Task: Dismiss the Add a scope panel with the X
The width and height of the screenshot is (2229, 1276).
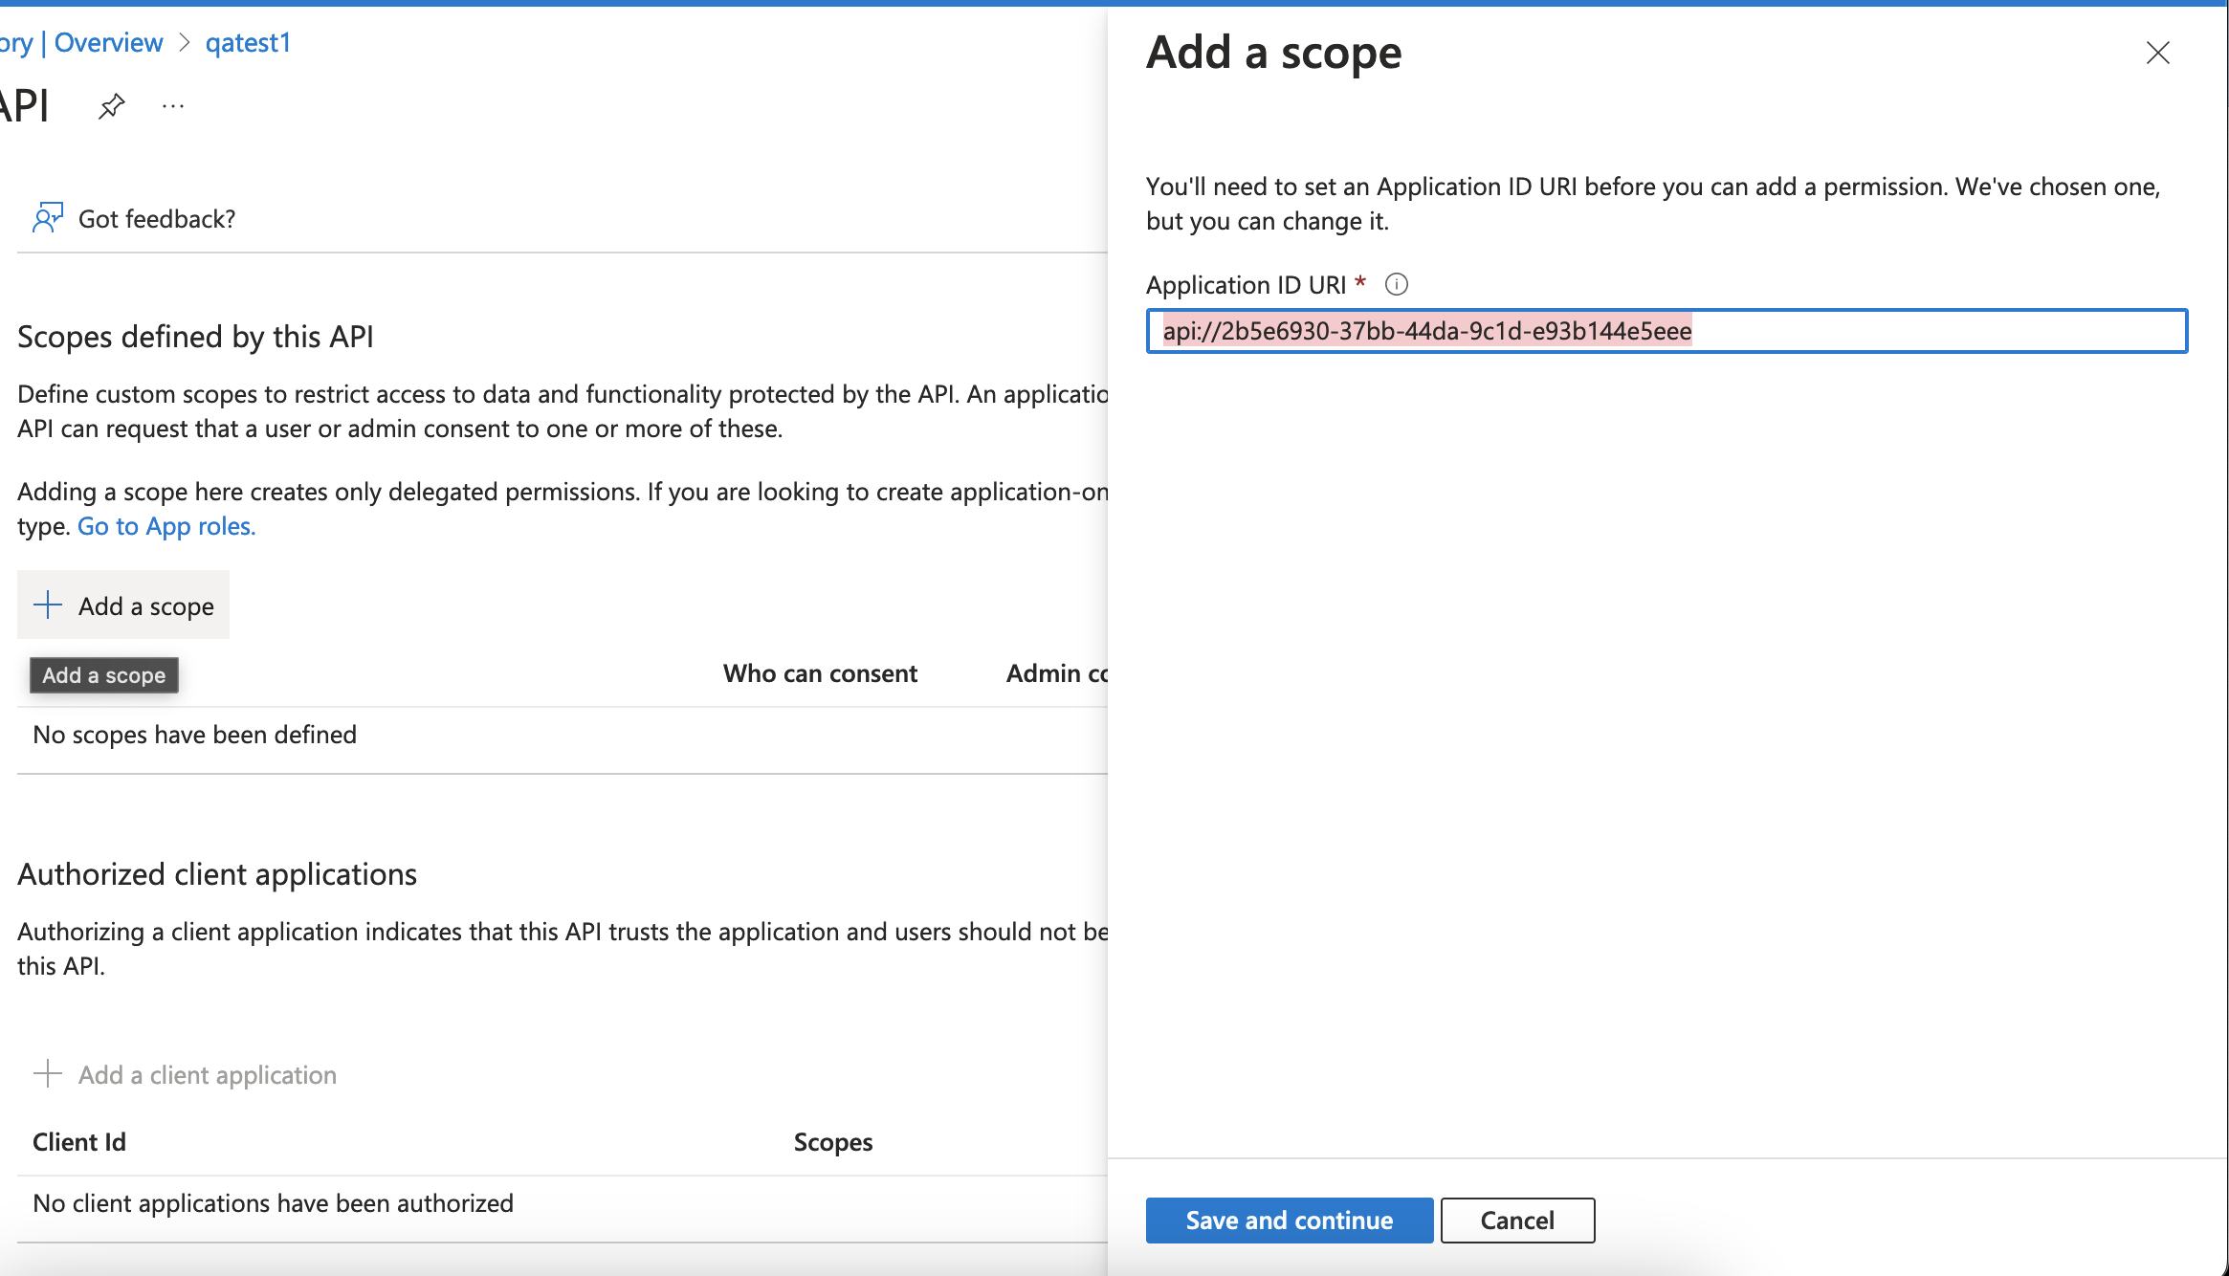Action: [2159, 54]
